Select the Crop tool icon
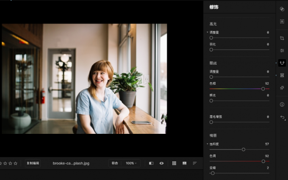288x180 pixels. click(x=282, y=38)
